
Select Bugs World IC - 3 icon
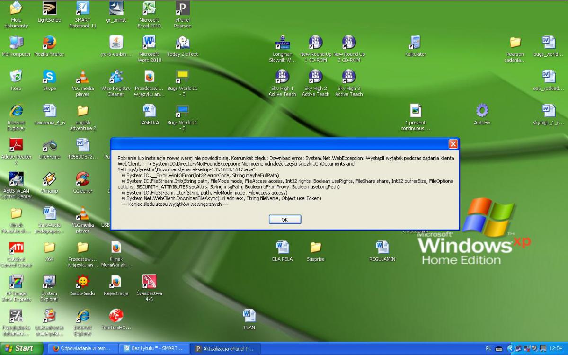[183, 83]
